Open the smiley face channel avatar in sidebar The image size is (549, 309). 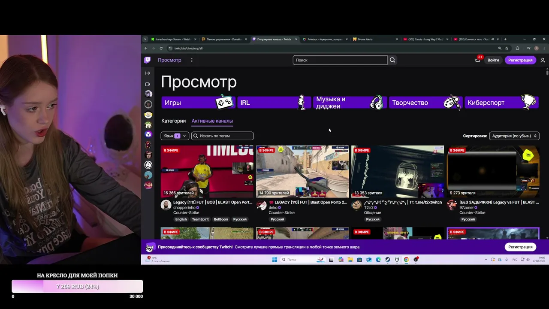coord(148,165)
